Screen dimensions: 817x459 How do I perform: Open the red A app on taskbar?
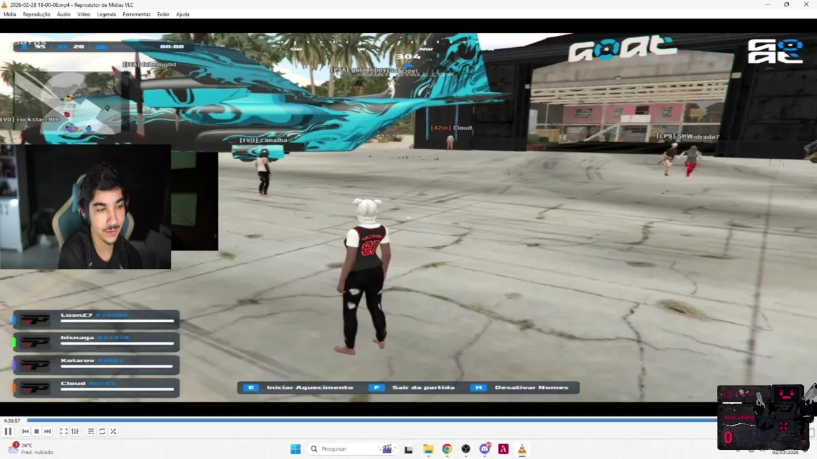pos(503,449)
